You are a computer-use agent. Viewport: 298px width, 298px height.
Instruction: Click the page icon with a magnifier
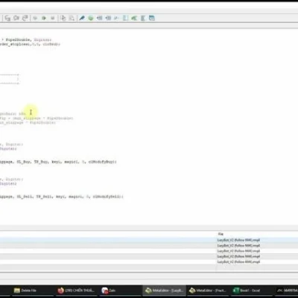click(72, 18)
